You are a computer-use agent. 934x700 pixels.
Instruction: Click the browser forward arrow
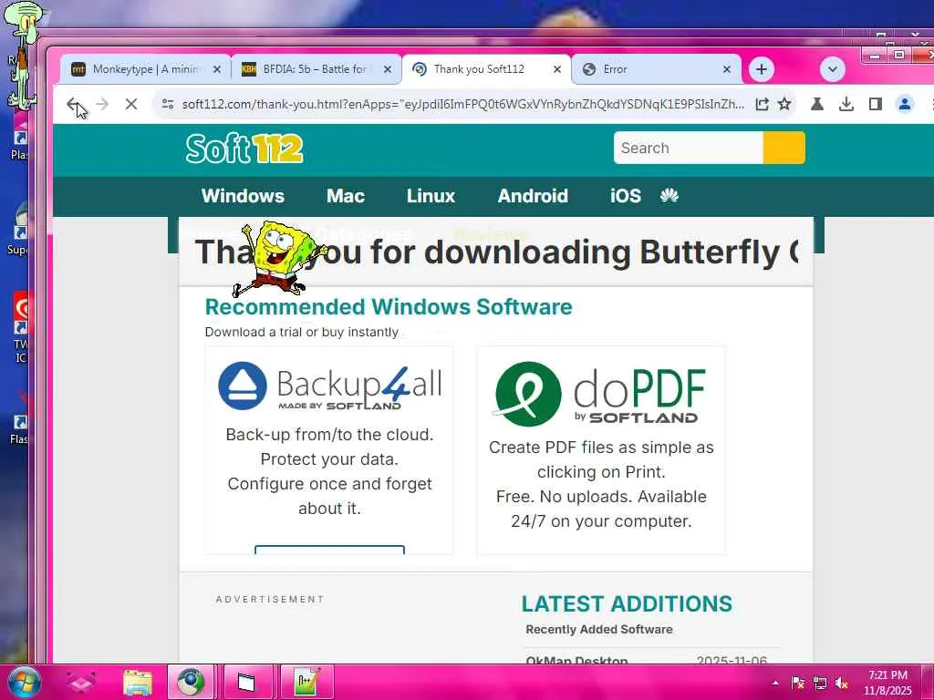[102, 104]
